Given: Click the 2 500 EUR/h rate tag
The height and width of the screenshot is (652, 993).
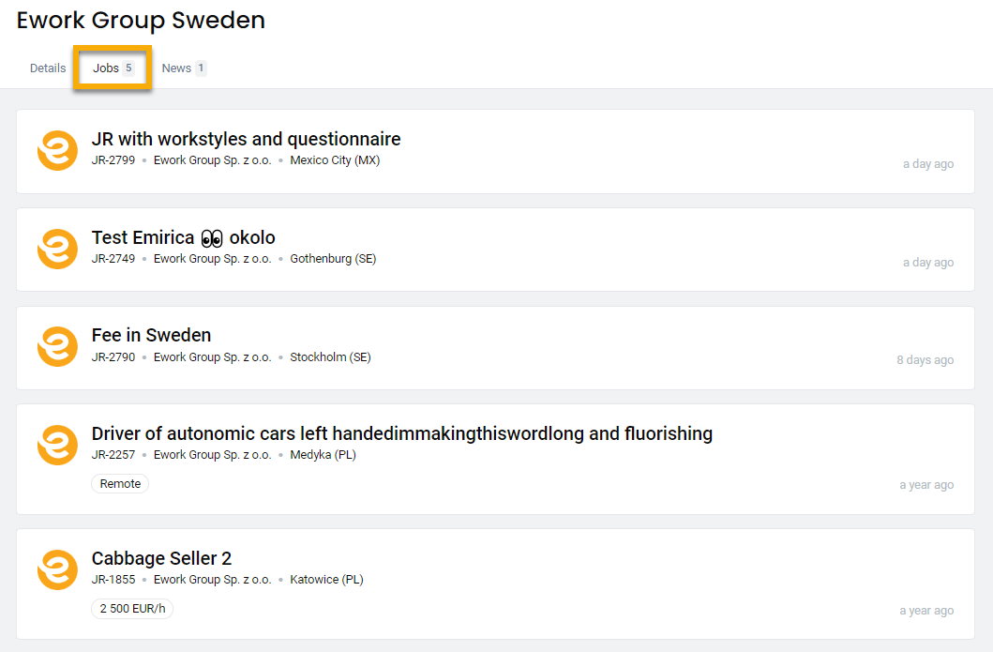Looking at the screenshot, I should 132,609.
